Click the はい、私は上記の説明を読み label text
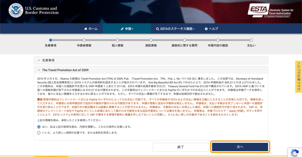 tap(87, 127)
